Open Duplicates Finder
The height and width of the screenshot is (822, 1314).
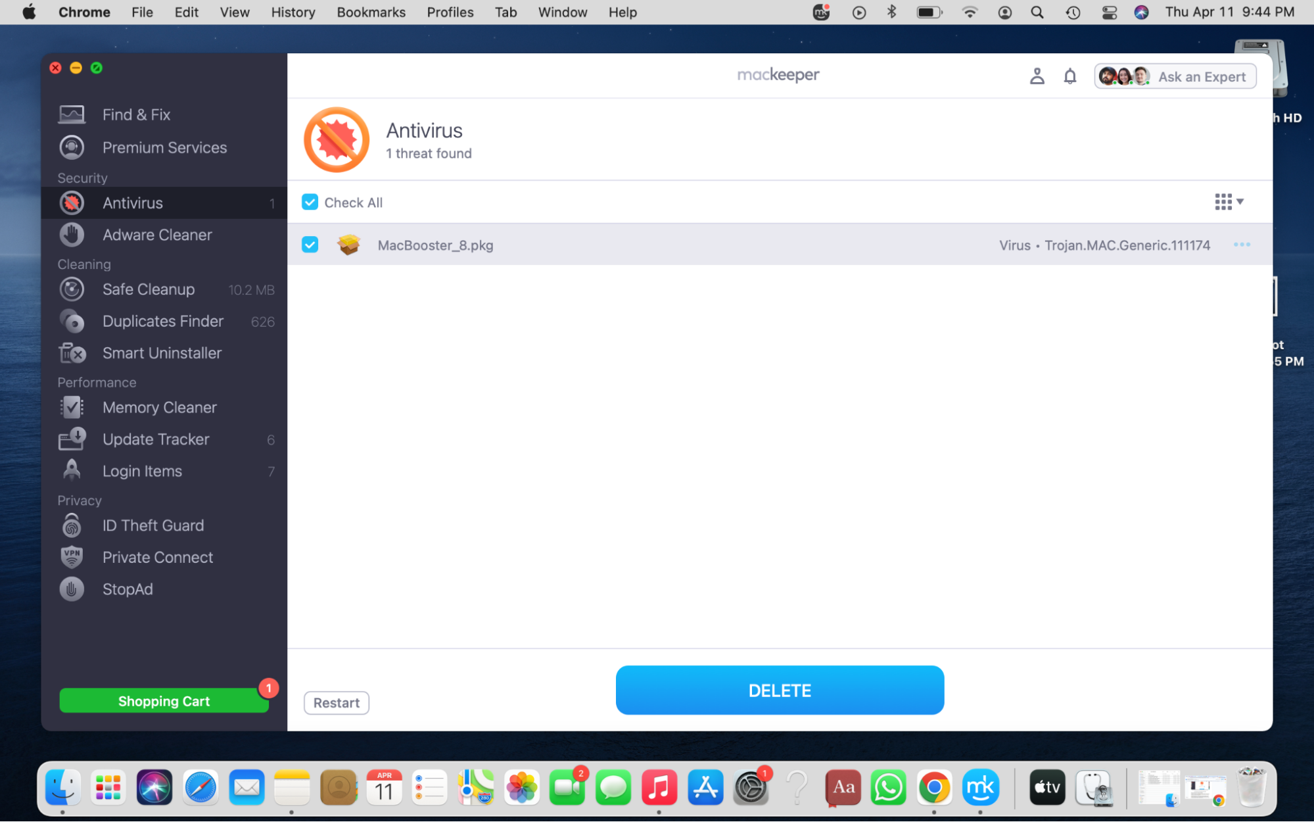pos(162,321)
